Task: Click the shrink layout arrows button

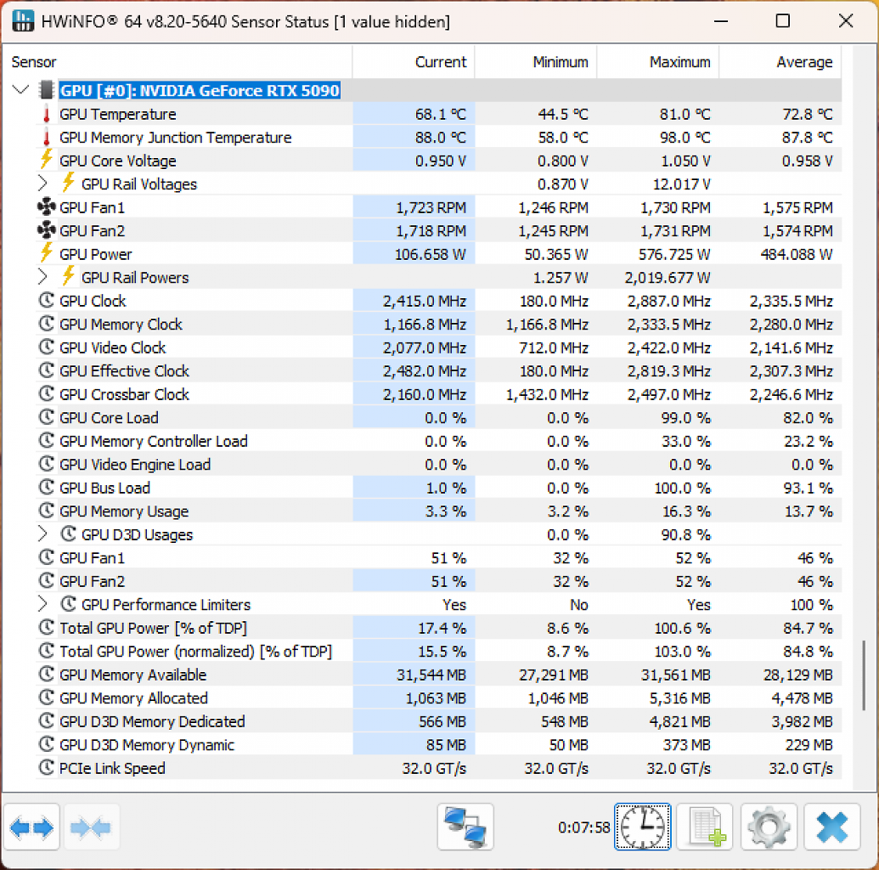Action: click(92, 828)
